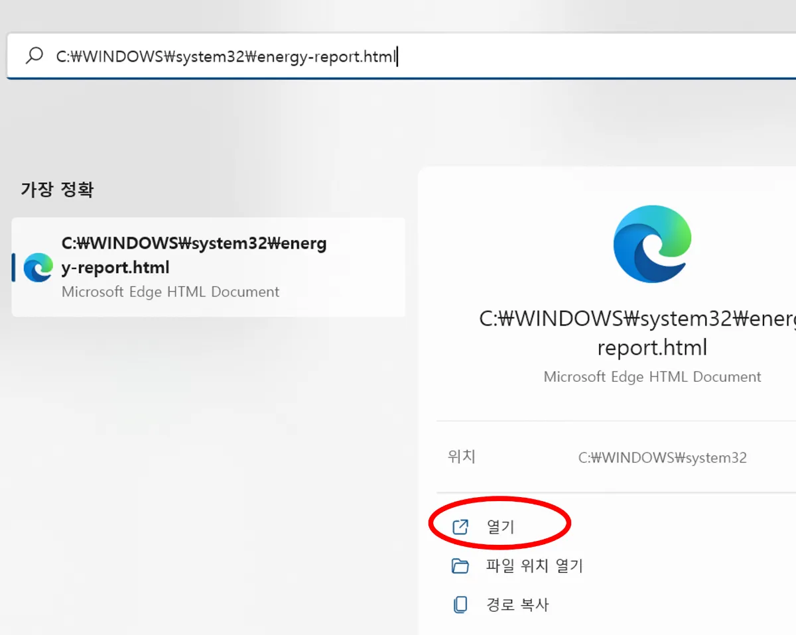Click the 위치 location label
The width and height of the screenshot is (796, 635).
click(x=462, y=457)
